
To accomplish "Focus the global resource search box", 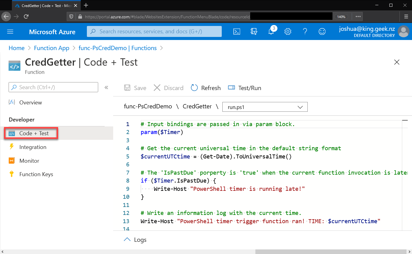I will [x=154, y=31].
